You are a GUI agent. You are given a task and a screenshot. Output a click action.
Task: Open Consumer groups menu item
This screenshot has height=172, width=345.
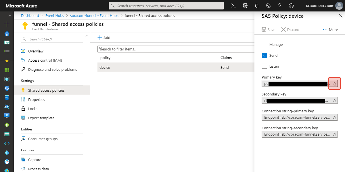(x=43, y=139)
